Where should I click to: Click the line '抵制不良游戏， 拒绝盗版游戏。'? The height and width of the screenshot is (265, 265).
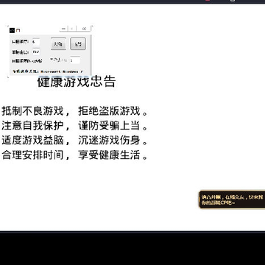[x=75, y=111]
